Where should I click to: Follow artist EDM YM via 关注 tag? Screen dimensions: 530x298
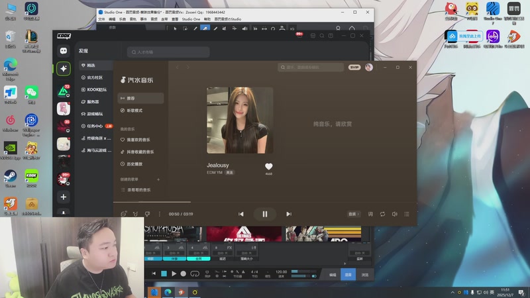[x=229, y=172]
